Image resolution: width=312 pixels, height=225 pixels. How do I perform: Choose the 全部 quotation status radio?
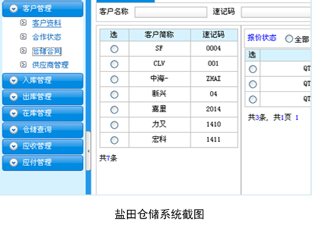click(x=289, y=39)
